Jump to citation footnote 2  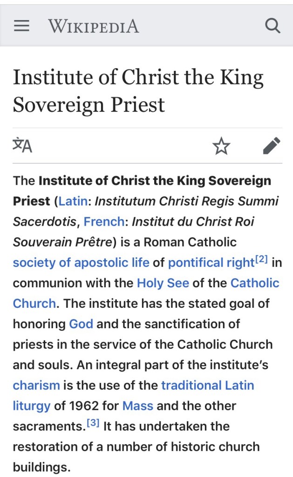(x=261, y=260)
